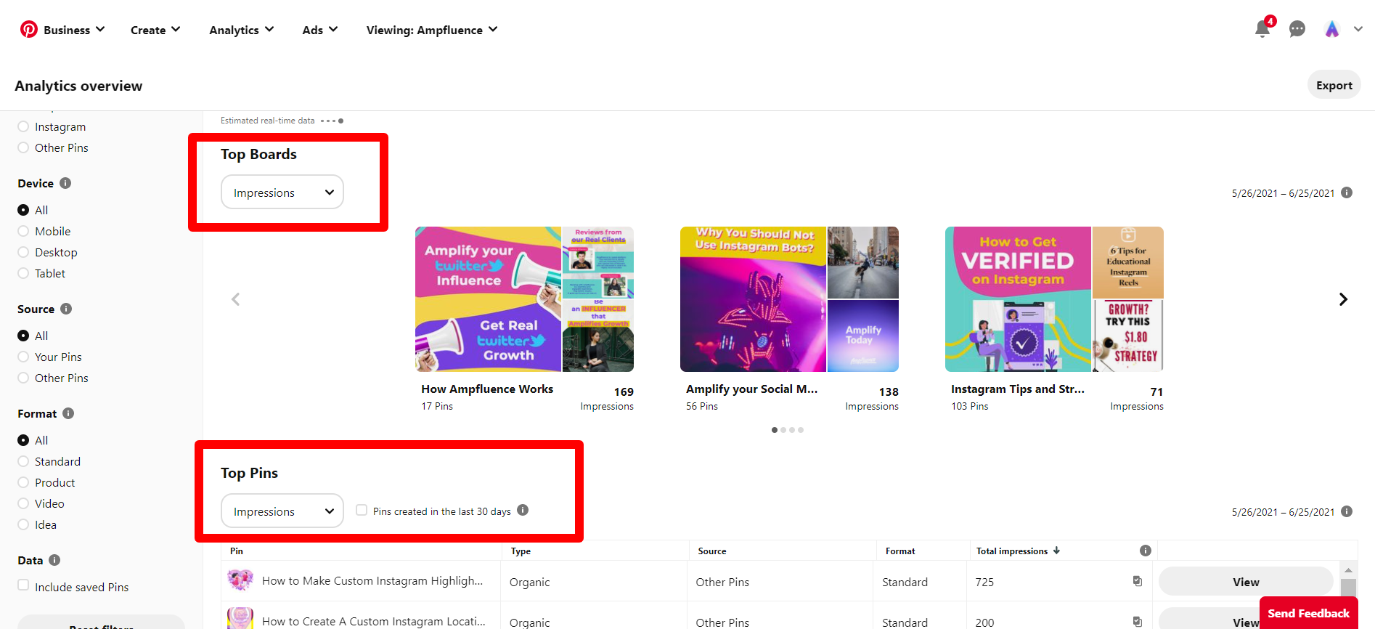This screenshot has height=629, width=1375.
Task: Click info icon beside Total impressions column
Action: pos(1146,551)
